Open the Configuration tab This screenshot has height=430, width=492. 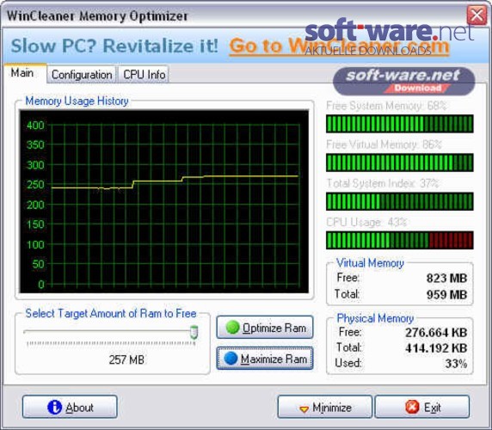coord(82,75)
